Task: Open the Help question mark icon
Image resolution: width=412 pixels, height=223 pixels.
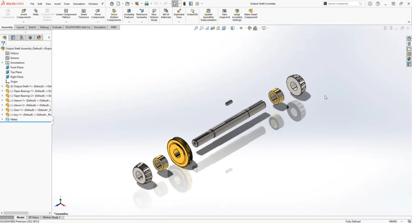Action: [x=378, y=4]
